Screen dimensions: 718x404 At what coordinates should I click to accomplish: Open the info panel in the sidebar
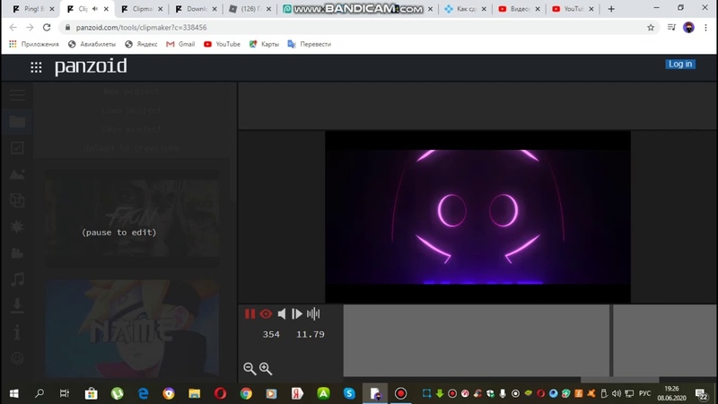point(17,332)
